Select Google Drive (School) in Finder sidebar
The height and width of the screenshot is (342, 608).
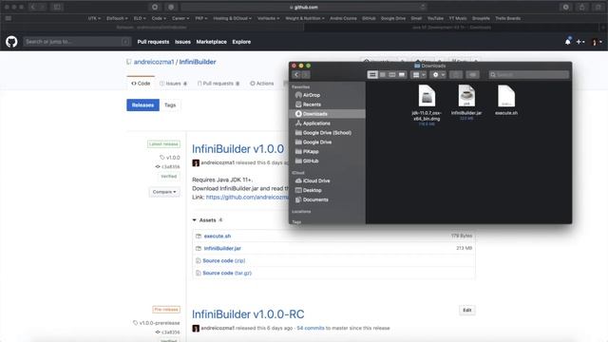click(327, 133)
